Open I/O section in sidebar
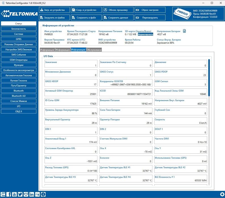This screenshot has height=198, width=225. click(x=18, y=106)
